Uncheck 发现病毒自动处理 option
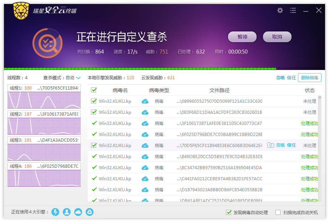 [228, 212]
